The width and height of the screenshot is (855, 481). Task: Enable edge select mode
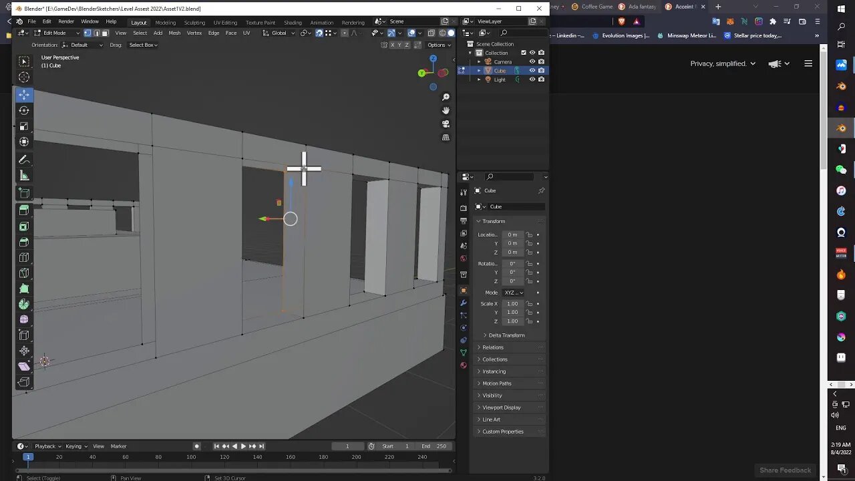click(96, 33)
